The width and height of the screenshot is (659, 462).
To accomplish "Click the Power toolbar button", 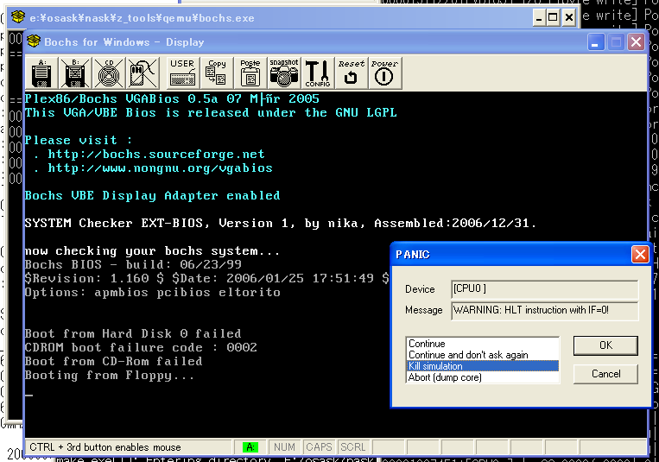I will coord(384,73).
